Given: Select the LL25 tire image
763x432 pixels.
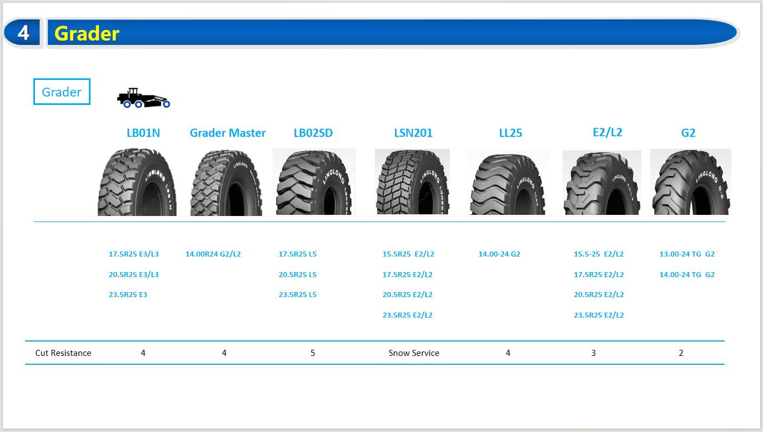Looking at the screenshot, I should coord(508,183).
